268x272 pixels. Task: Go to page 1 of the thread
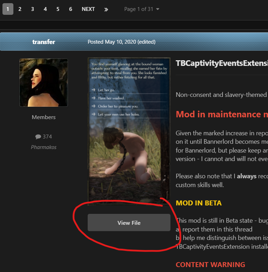pos(8,9)
